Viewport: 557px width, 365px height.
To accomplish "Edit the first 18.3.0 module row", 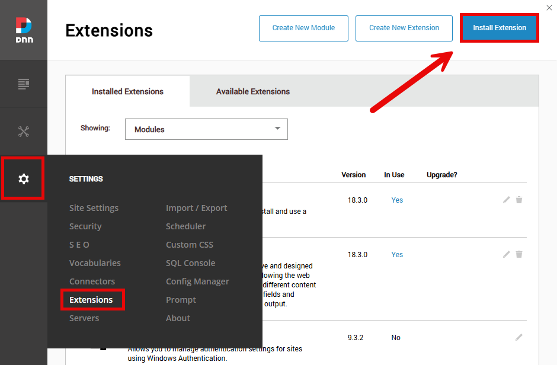I will [506, 200].
